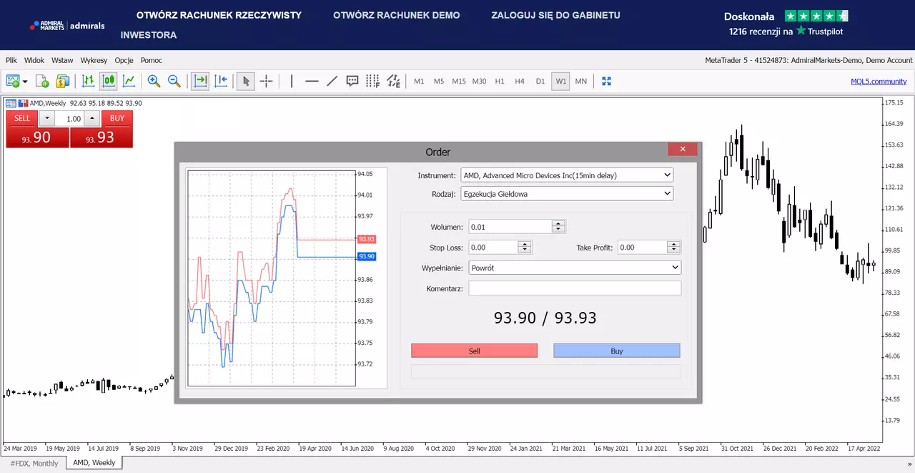Open the Rodzaj execution type dropdown

pos(566,192)
